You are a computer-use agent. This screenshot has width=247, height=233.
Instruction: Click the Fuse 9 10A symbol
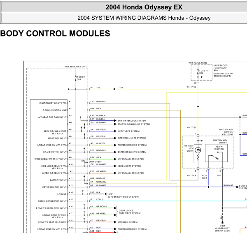coord(76,78)
